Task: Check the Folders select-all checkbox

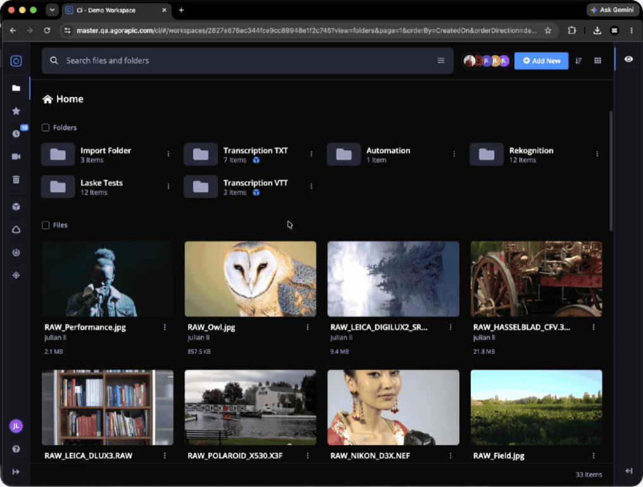Action: pos(46,127)
